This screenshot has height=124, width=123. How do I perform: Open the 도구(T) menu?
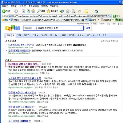44,6
